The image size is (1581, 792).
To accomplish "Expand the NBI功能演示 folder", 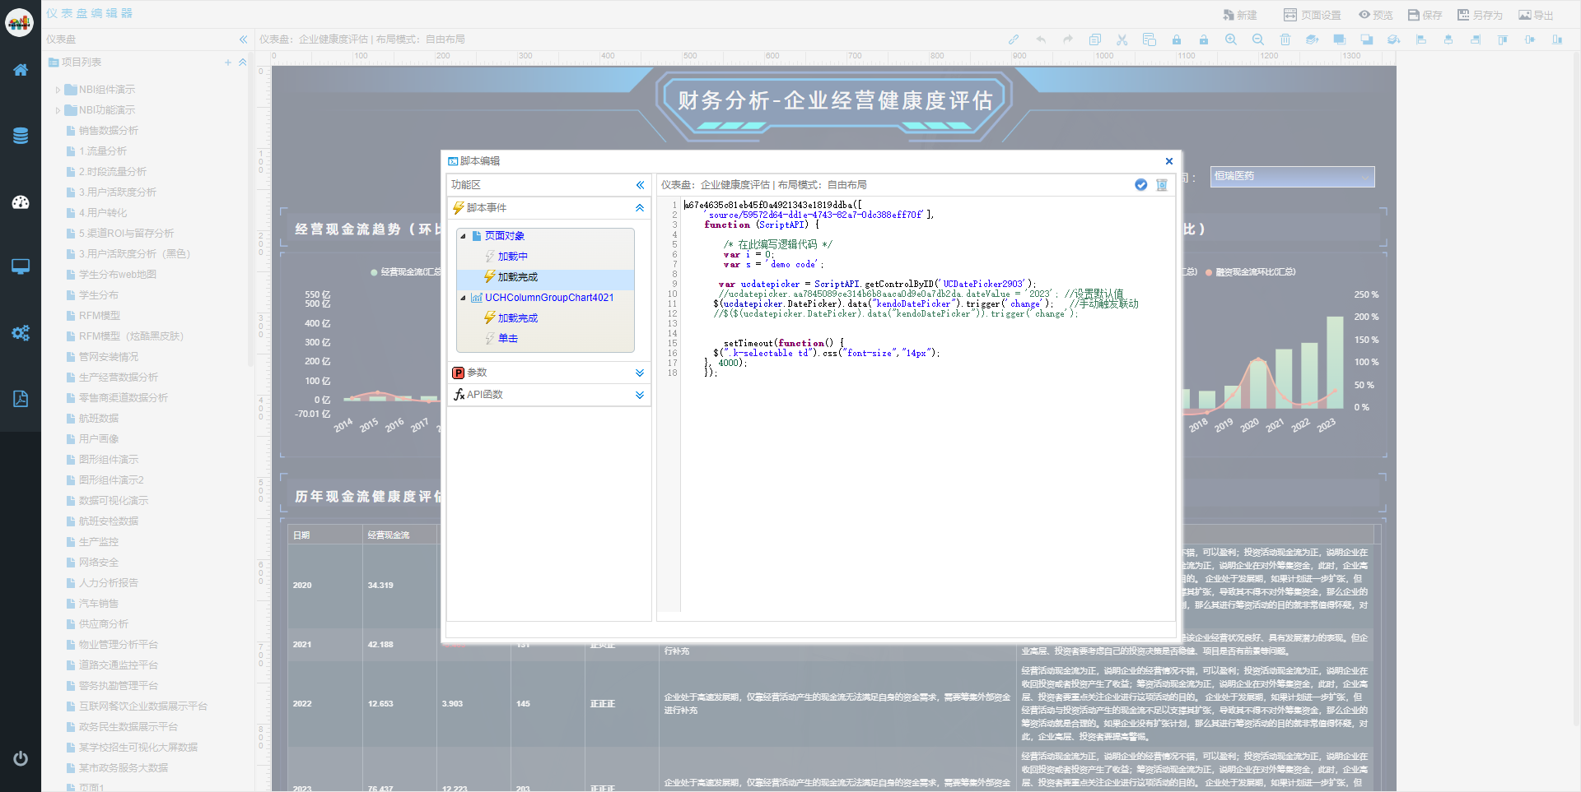I will (58, 110).
